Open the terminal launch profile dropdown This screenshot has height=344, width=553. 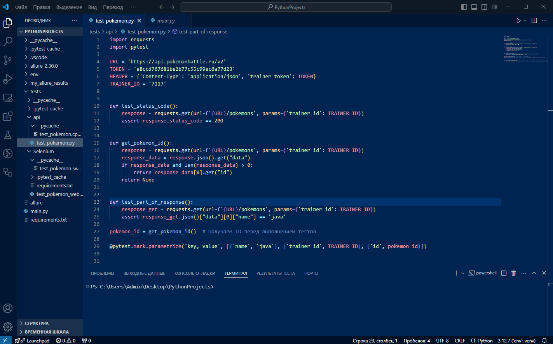coord(463,273)
